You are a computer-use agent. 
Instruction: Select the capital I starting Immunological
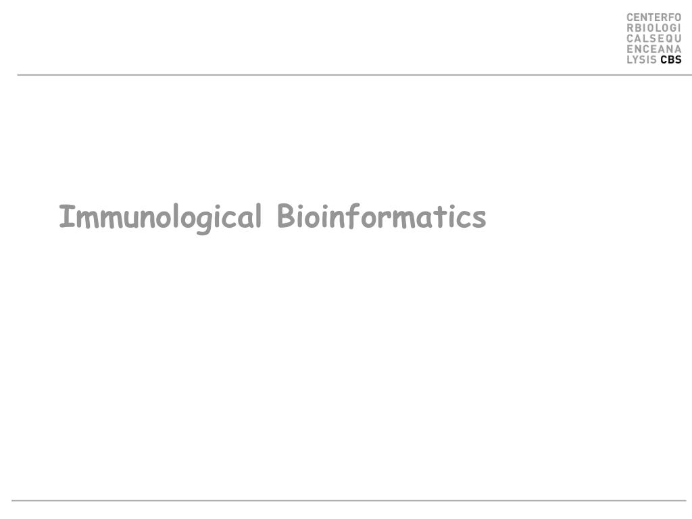coord(68,216)
